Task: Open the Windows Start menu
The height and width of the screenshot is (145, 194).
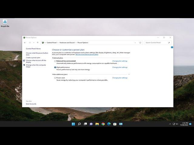Action: [x=73, y=124]
